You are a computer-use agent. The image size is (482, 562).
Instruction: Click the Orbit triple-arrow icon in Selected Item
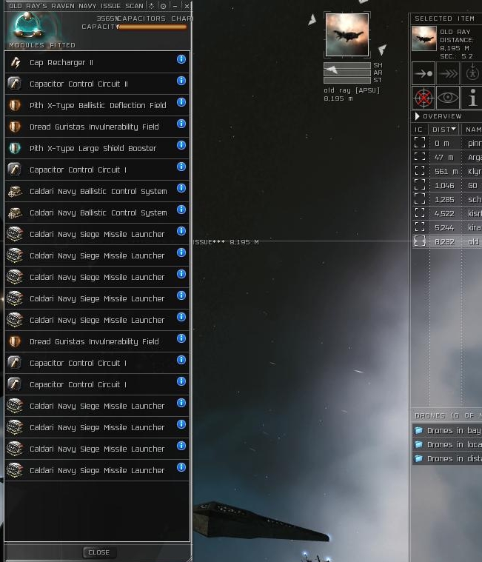pyautogui.click(x=448, y=73)
